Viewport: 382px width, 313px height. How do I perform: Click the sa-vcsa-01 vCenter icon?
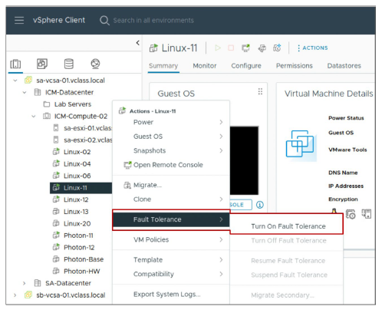pyautogui.click(x=28, y=80)
